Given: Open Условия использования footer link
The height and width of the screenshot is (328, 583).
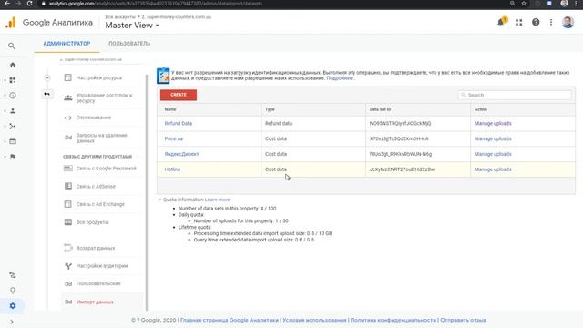Looking at the screenshot, I should (x=314, y=320).
